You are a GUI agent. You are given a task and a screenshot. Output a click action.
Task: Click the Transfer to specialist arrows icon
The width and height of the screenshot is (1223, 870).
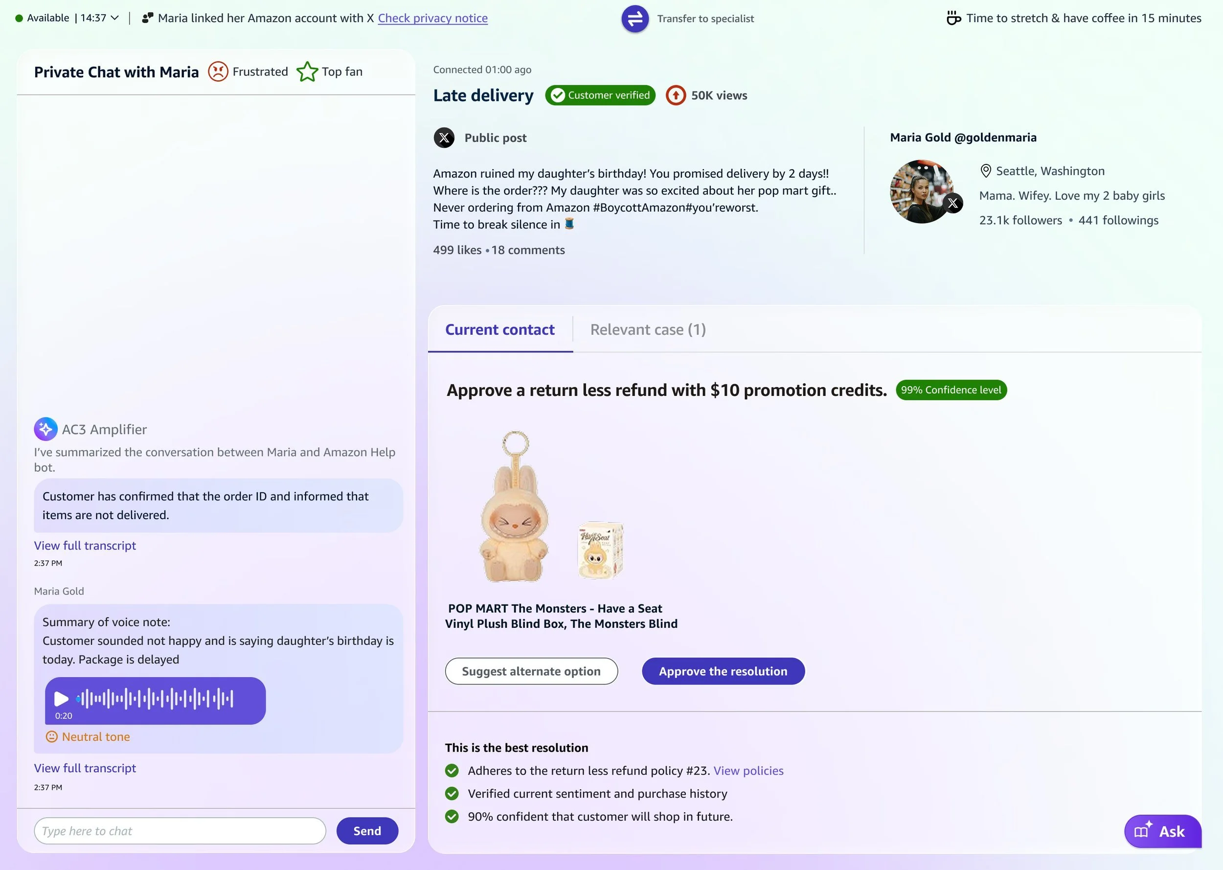pyautogui.click(x=634, y=19)
